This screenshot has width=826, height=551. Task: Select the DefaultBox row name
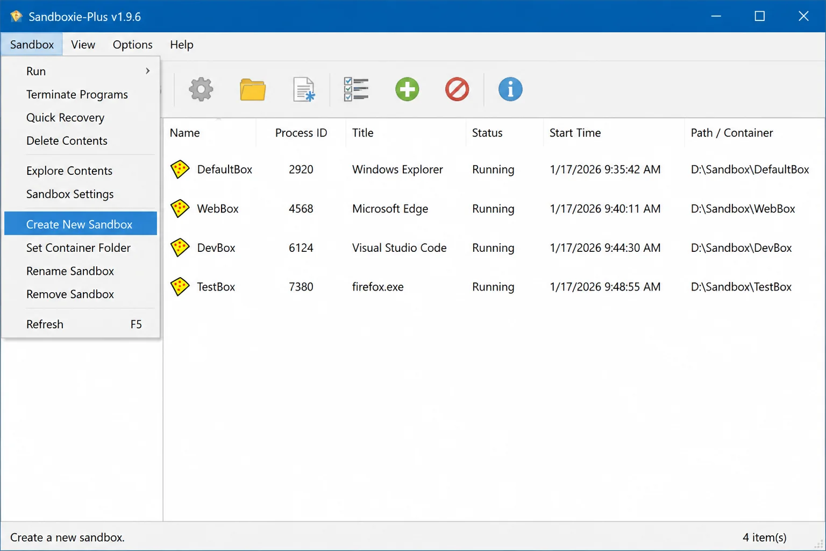point(224,169)
